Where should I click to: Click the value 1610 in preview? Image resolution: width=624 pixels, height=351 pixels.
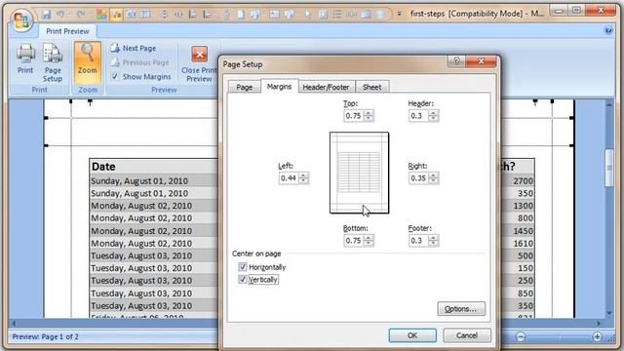point(523,243)
